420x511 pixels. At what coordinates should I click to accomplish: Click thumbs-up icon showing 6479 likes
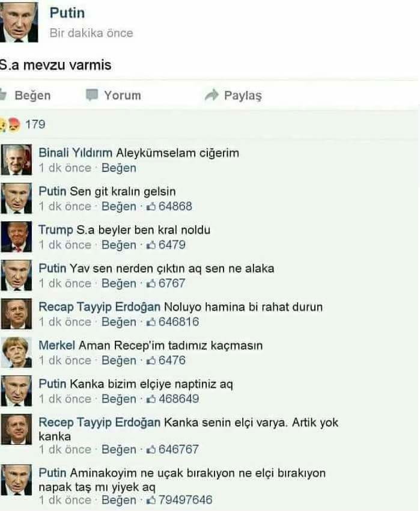[151, 245]
